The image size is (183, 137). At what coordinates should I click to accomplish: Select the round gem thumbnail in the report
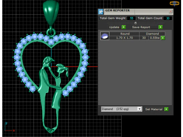coord(105,36)
